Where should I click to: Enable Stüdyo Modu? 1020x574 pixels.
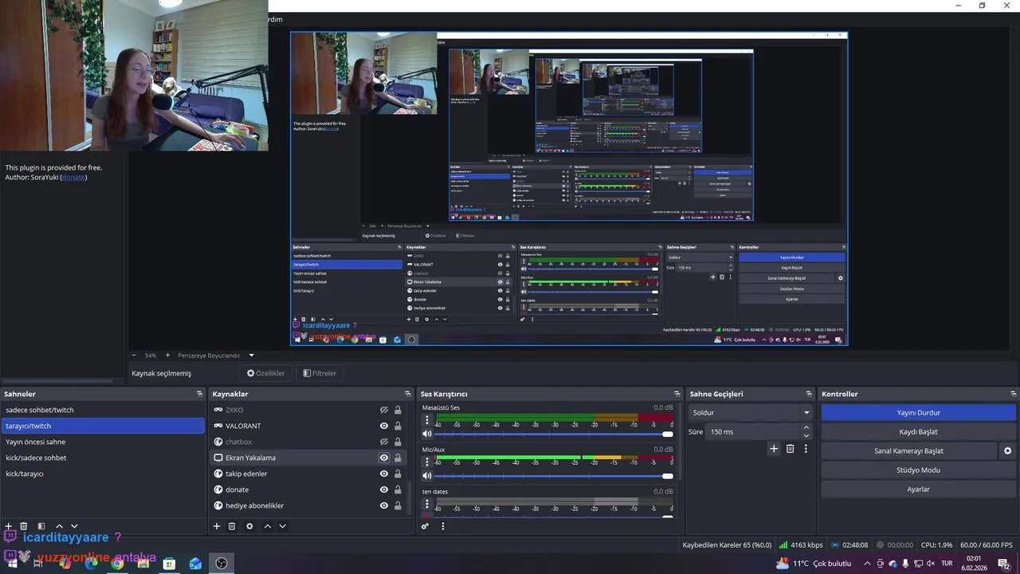(918, 470)
